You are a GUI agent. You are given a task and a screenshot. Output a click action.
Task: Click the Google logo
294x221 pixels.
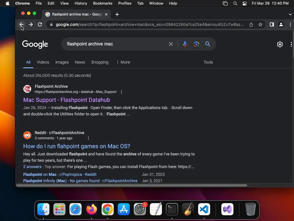[x=35, y=44]
